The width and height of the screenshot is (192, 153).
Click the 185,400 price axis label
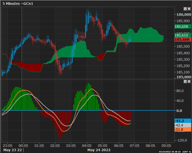click(183, 53)
